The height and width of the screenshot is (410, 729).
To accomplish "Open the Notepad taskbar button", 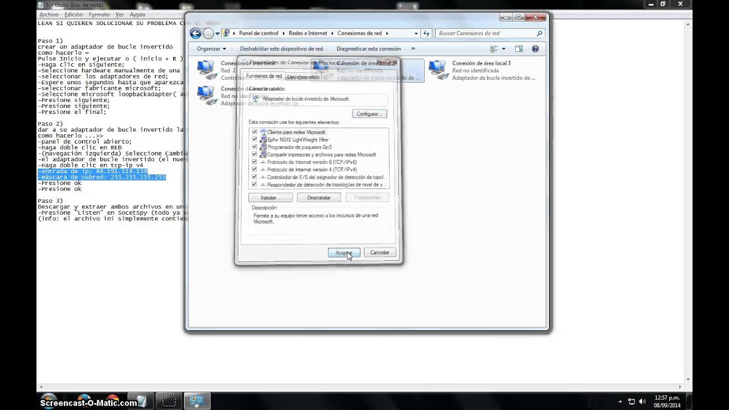I will click(x=141, y=400).
